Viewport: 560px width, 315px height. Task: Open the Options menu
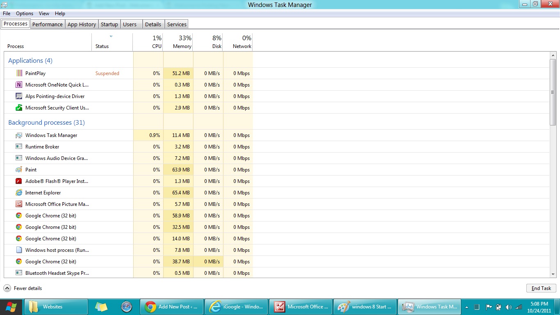point(25,14)
